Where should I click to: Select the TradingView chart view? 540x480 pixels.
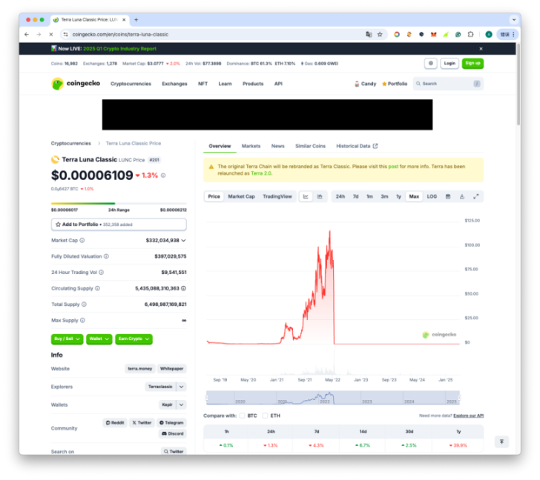coord(277,196)
